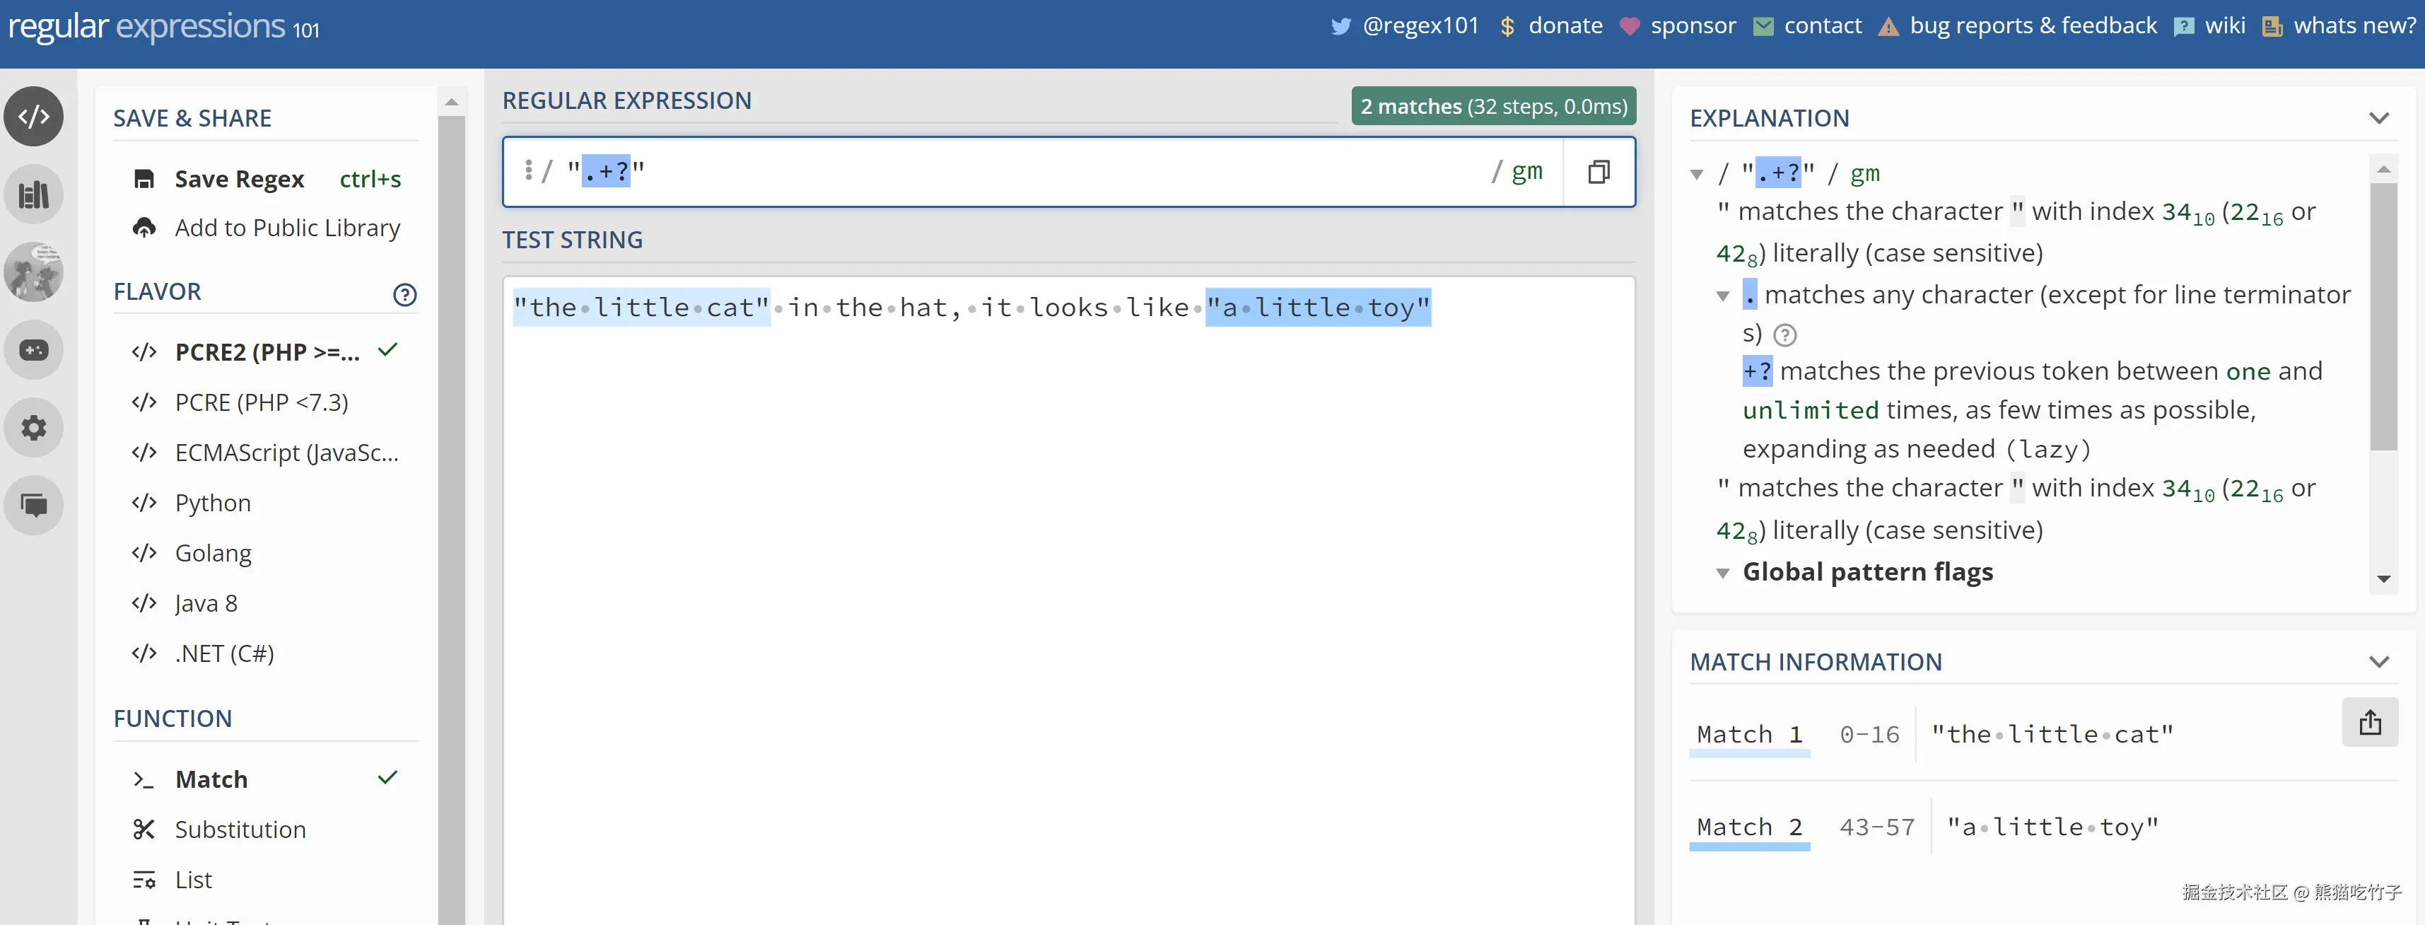Select the List function
Screen dimensions: 2425x925
(193, 879)
